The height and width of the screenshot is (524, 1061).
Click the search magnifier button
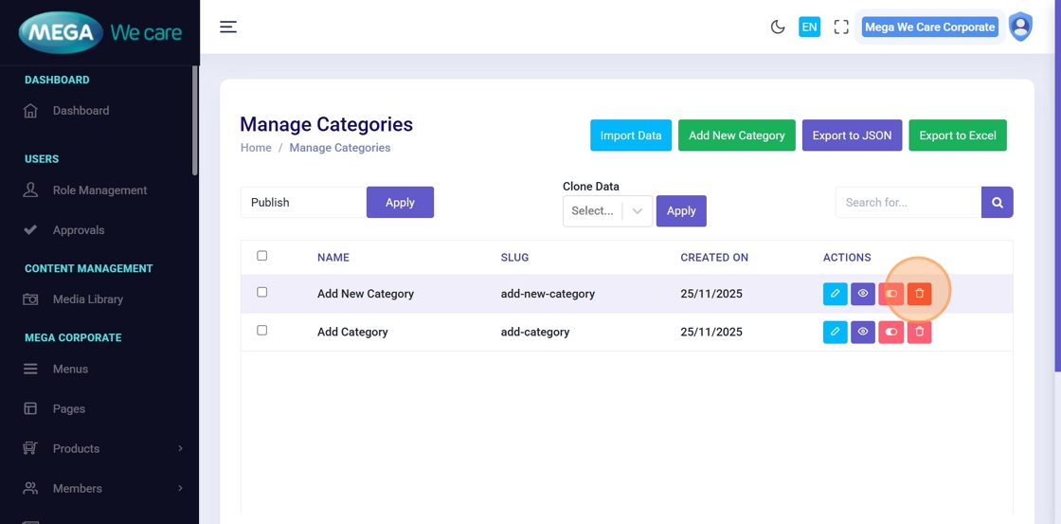coord(998,202)
